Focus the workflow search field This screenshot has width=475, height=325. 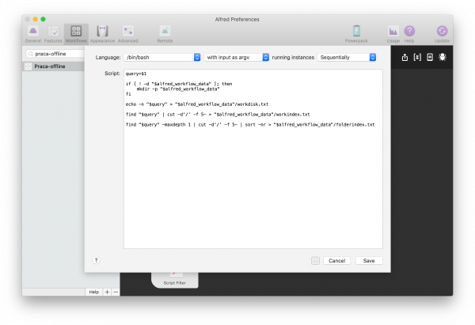tap(55, 54)
